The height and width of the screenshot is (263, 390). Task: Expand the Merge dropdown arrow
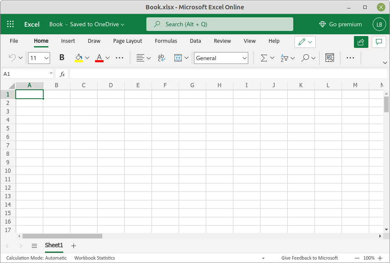[x=186, y=58]
